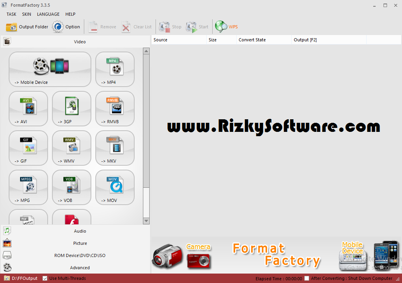Expand the Audio category
This screenshot has width=402, height=283.
(x=75, y=231)
